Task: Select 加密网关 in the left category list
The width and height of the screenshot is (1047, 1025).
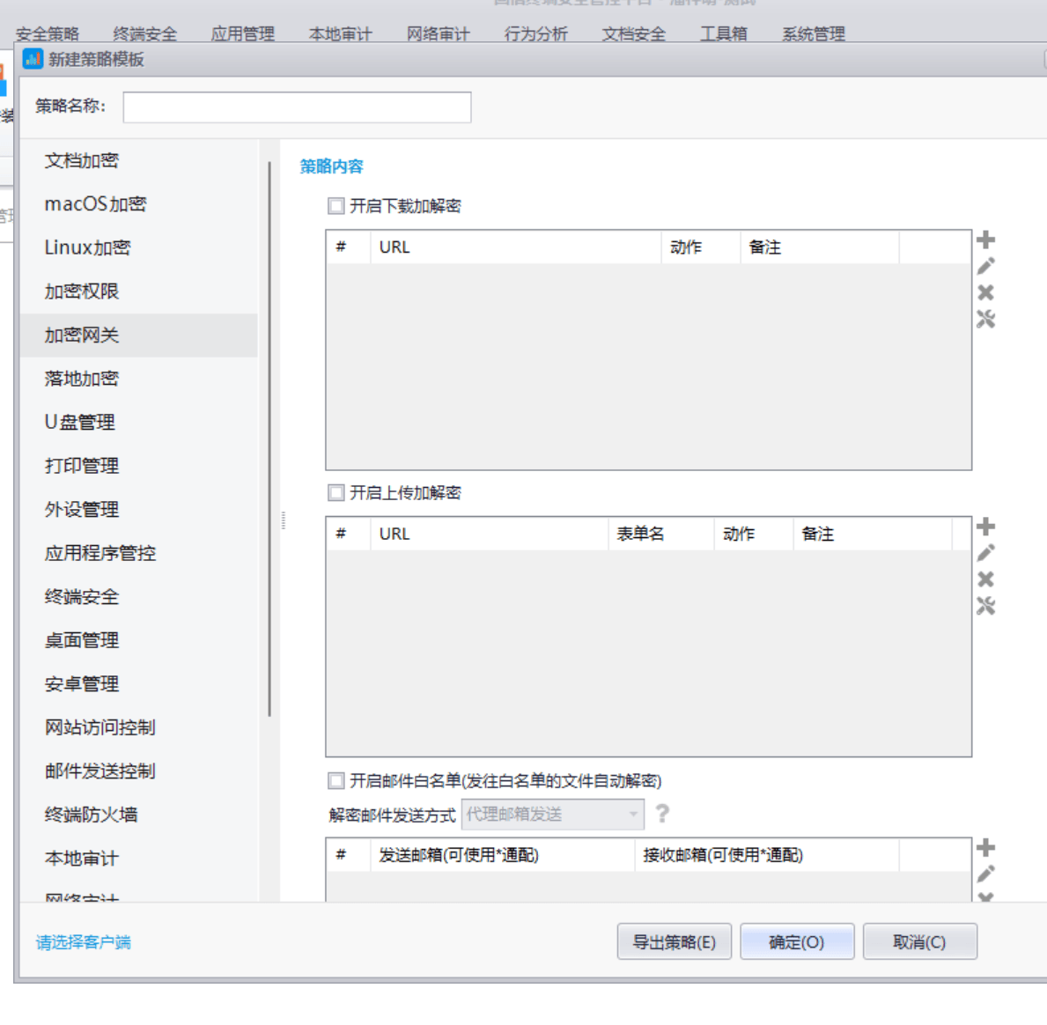Action: point(81,335)
